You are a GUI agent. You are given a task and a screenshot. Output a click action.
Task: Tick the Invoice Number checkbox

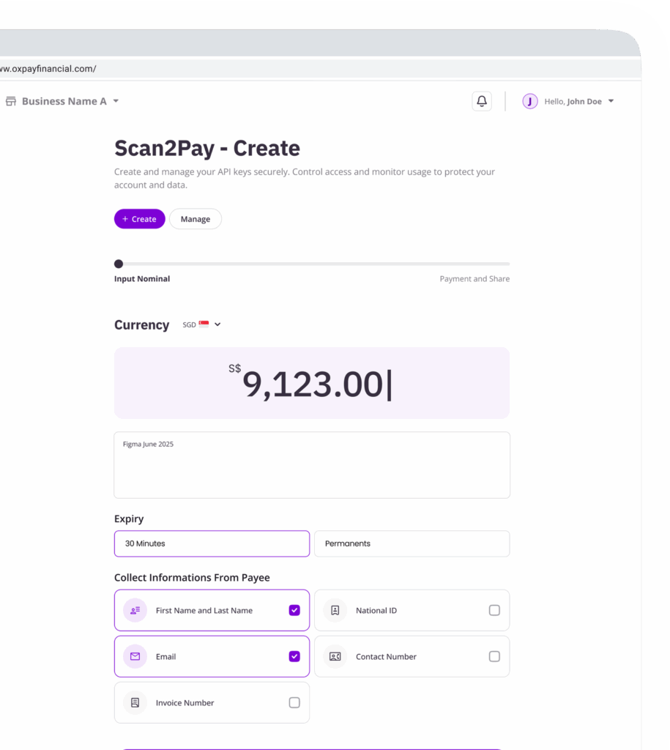pyautogui.click(x=294, y=702)
